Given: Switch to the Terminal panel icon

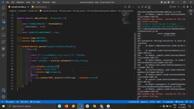Looking at the screenshot, I should (149, 7).
